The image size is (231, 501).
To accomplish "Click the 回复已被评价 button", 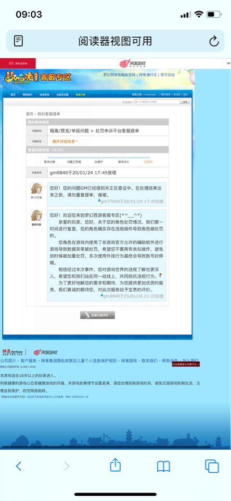I will click(x=97, y=315).
